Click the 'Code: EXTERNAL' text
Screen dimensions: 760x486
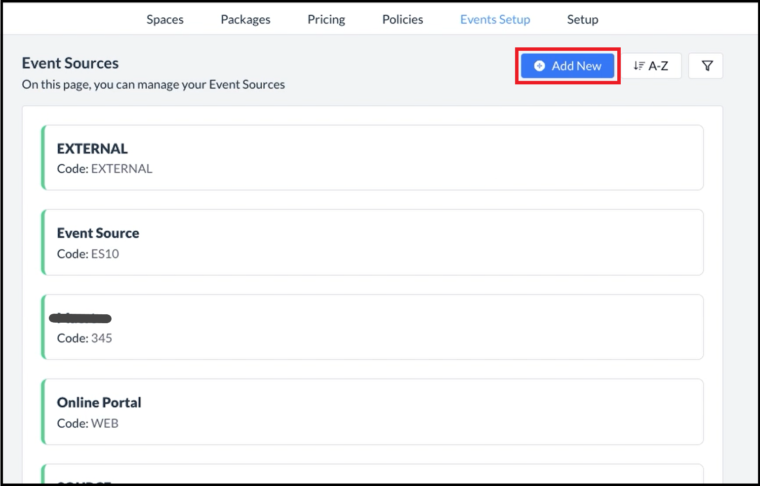pyautogui.click(x=104, y=169)
